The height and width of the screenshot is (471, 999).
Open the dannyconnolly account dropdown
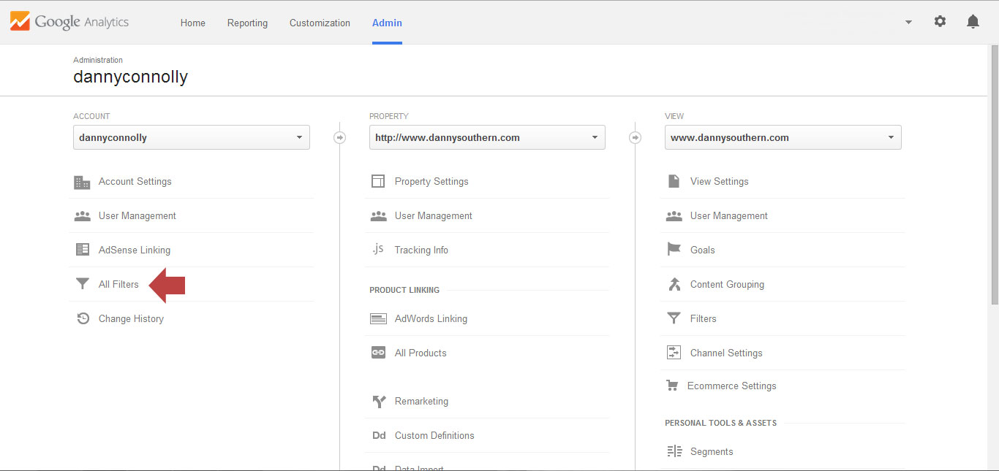[192, 137]
